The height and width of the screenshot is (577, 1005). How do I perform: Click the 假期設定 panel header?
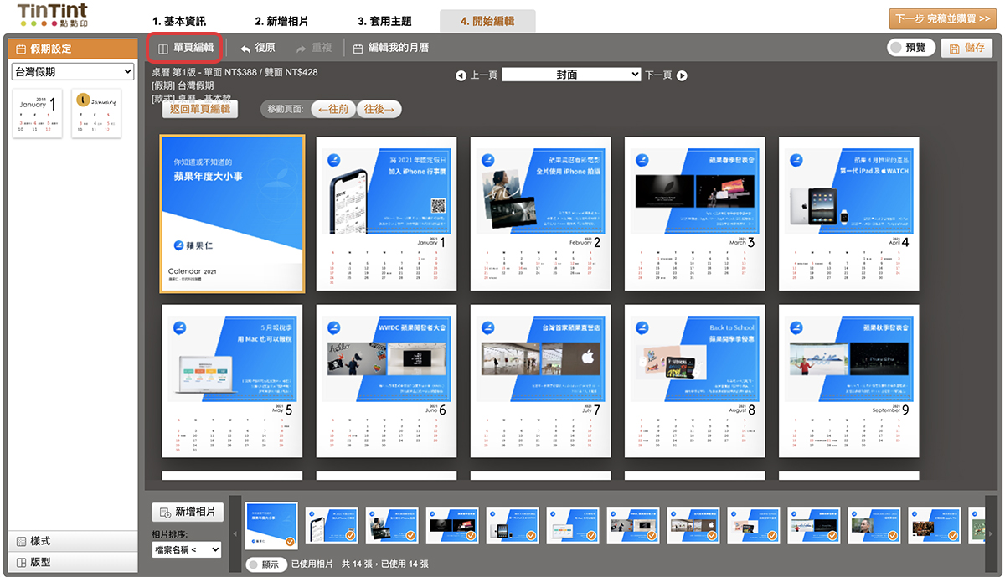click(72, 49)
